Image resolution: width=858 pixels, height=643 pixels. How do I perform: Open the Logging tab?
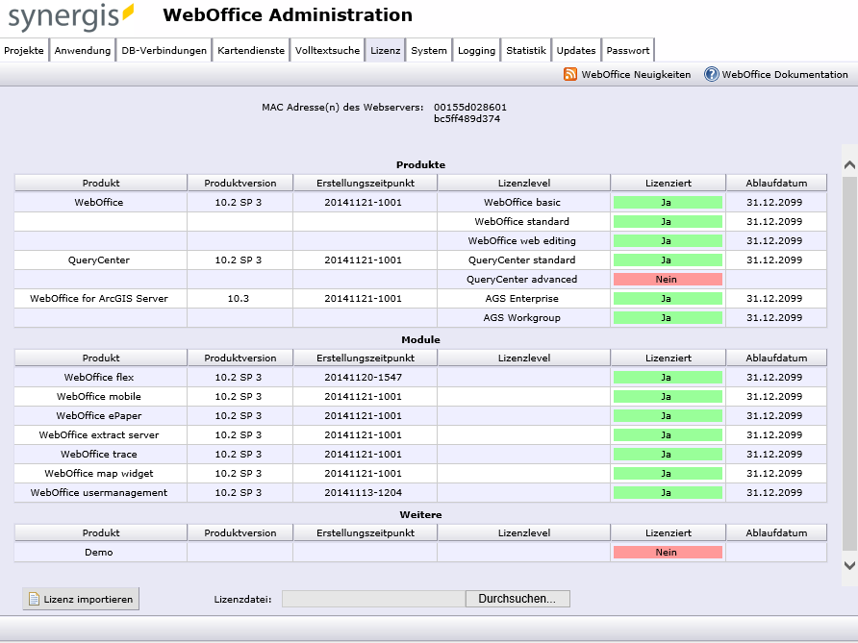476,49
